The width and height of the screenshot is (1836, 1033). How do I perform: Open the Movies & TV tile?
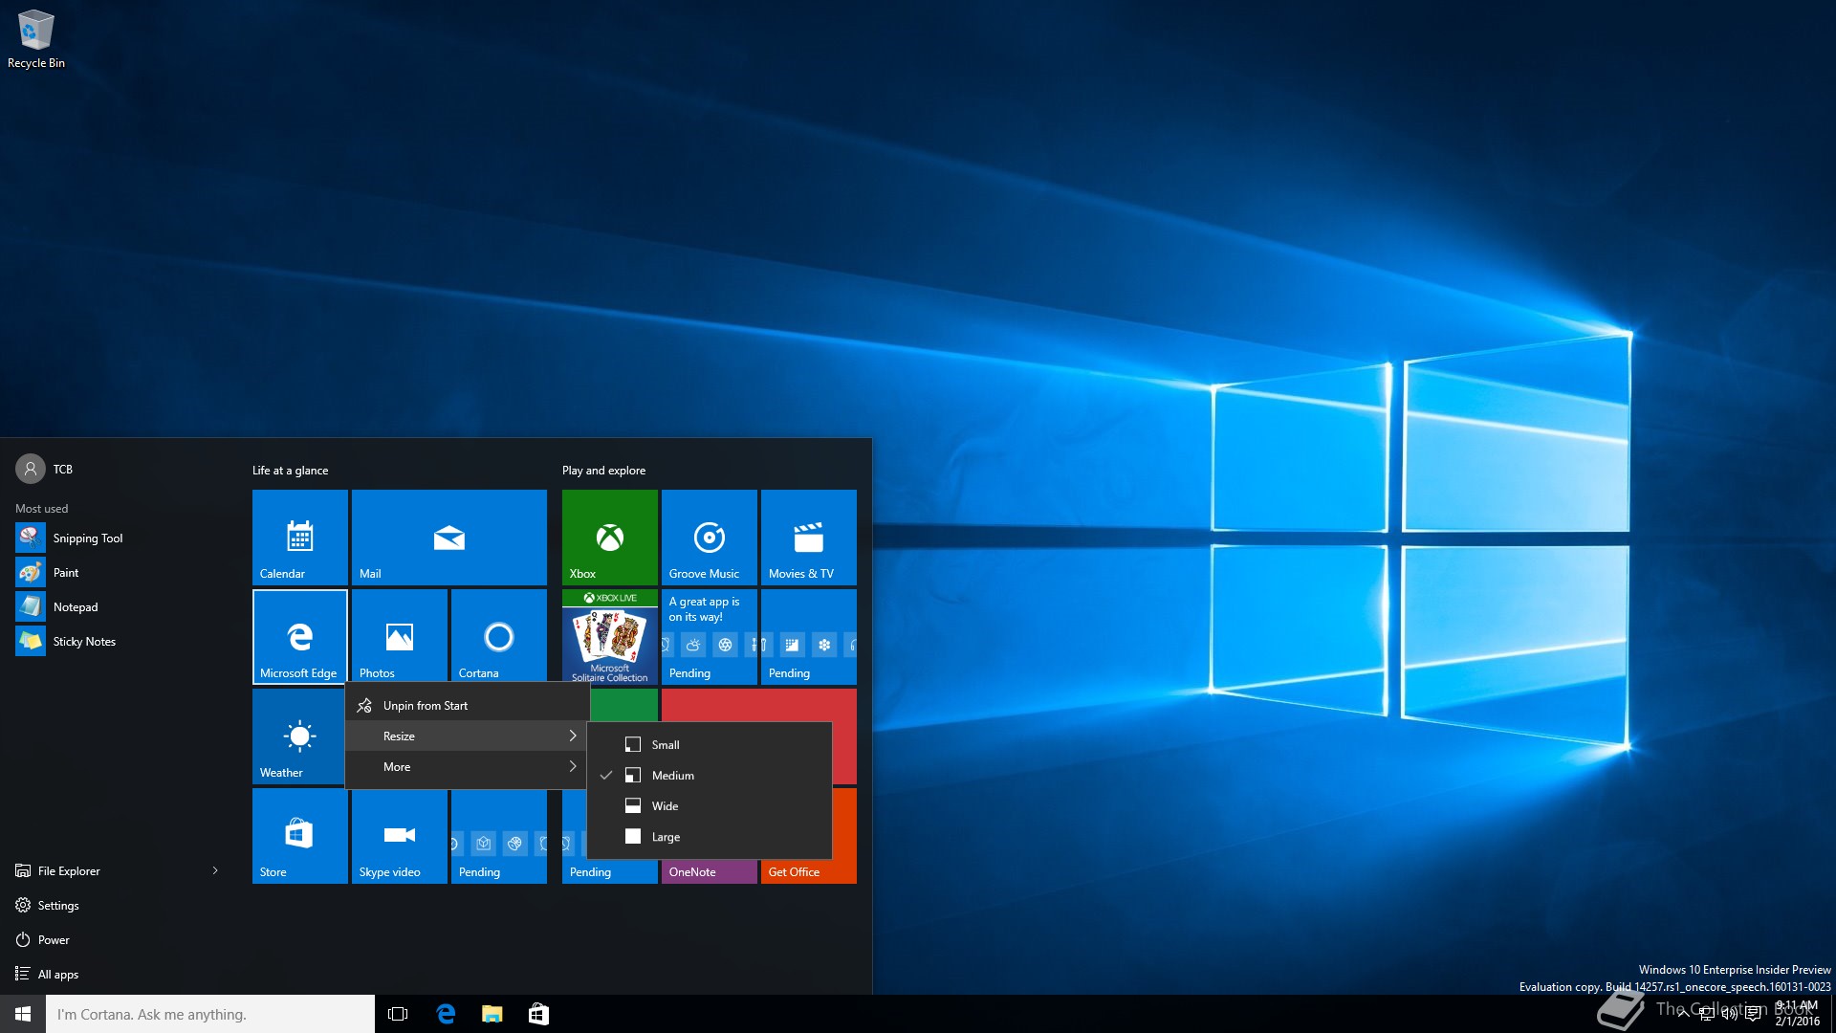808,537
